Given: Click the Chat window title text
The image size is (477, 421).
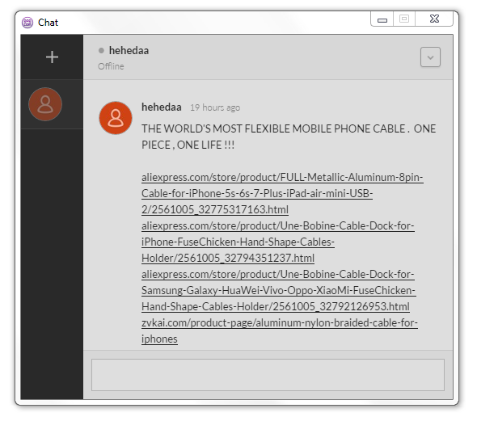Looking at the screenshot, I should (x=48, y=23).
